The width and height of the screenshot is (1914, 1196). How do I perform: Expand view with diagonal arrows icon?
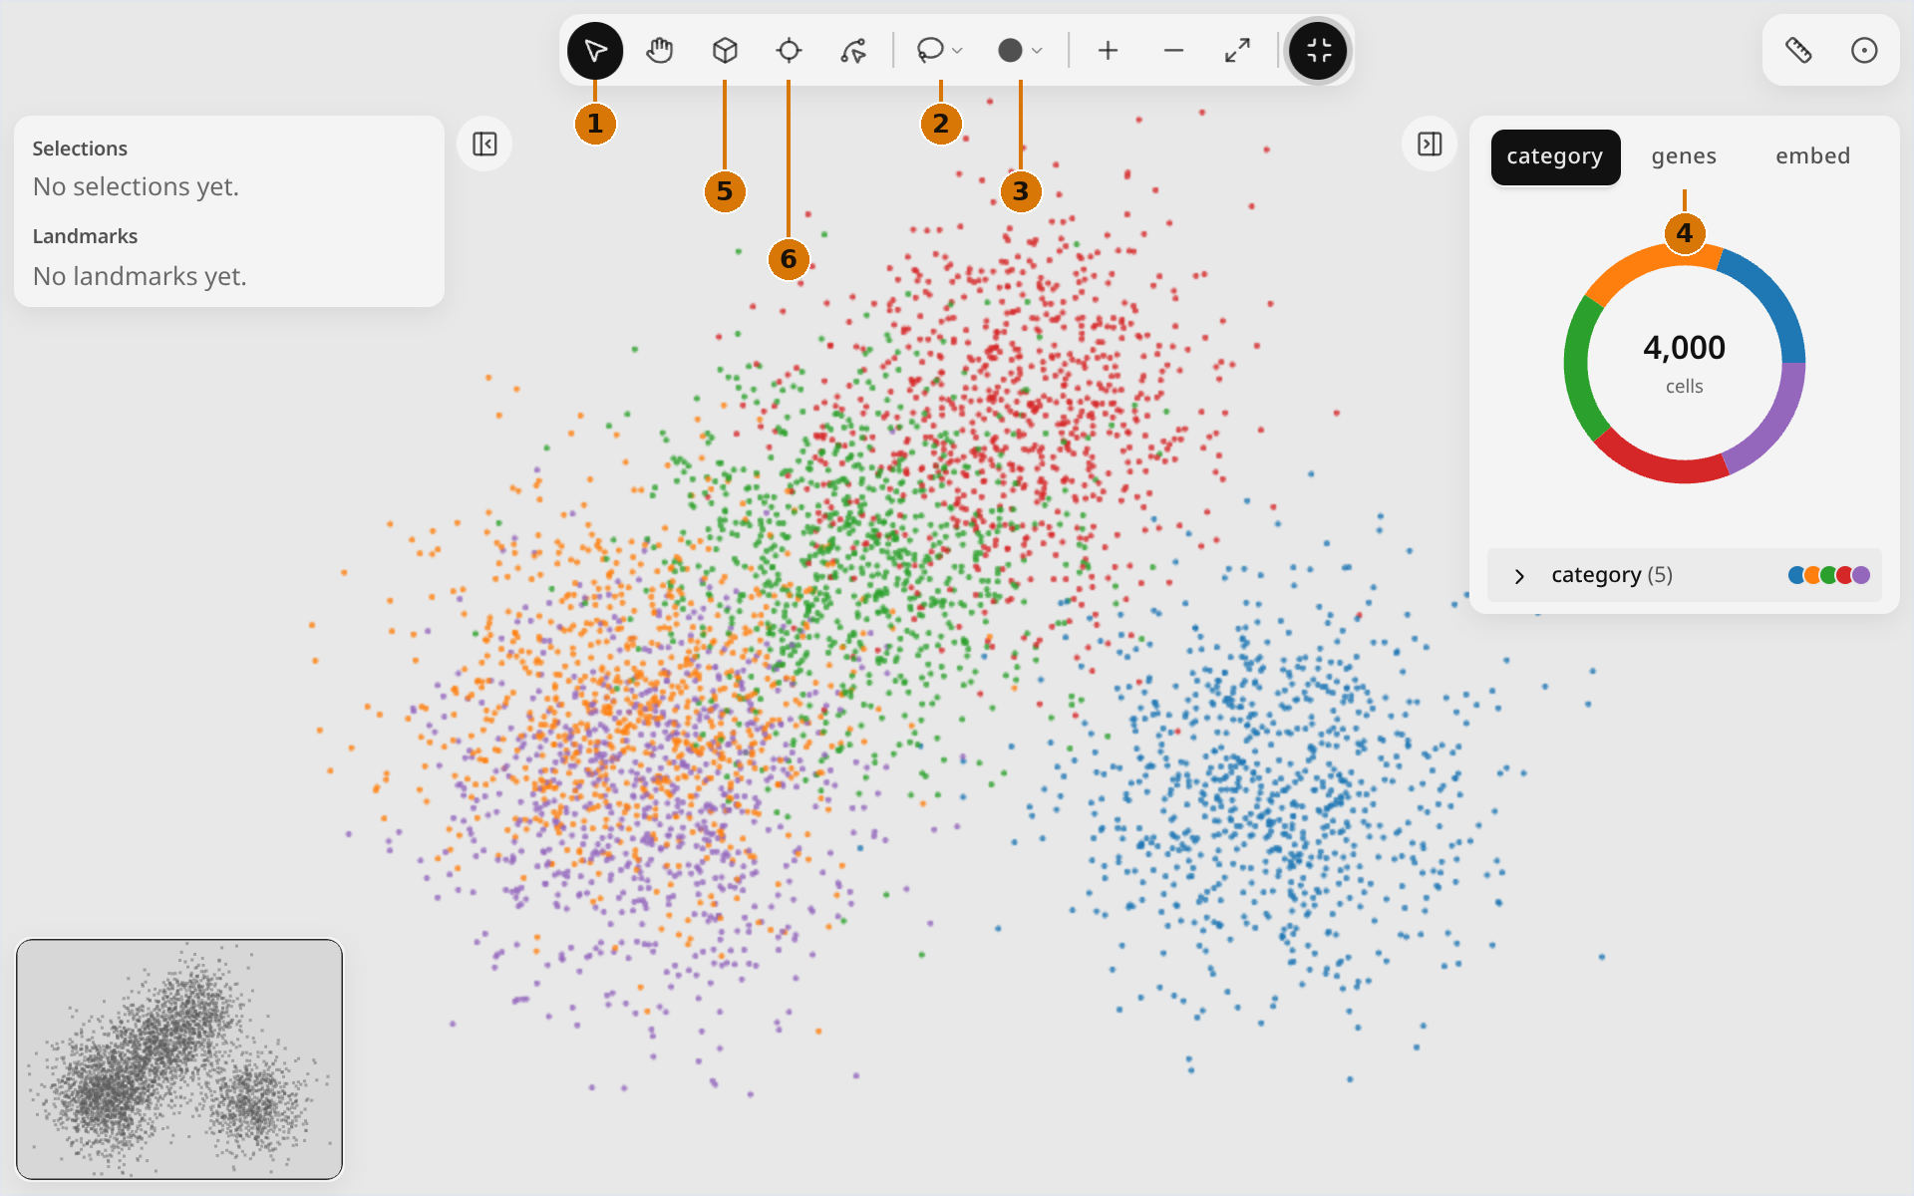tap(1237, 51)
